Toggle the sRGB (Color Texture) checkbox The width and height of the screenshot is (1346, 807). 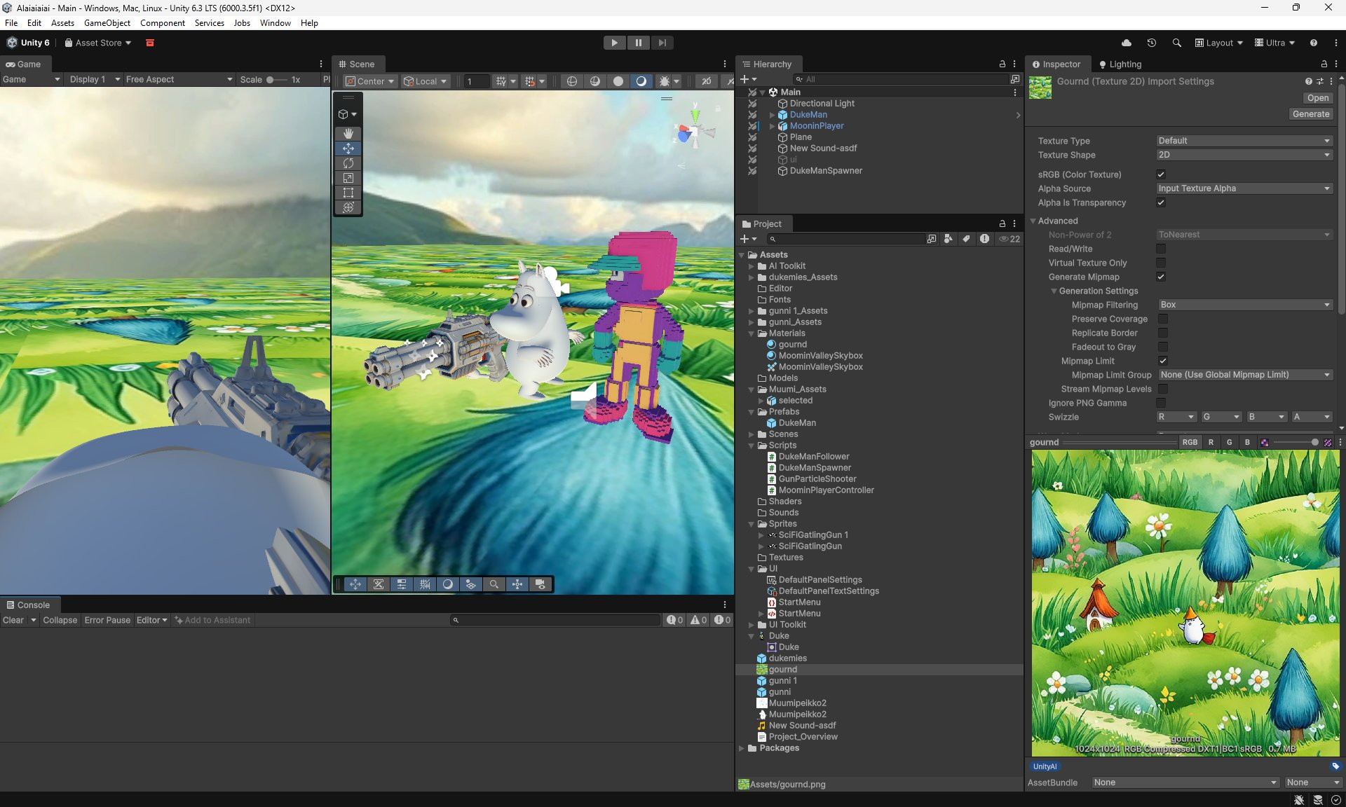pyautogui.click(x=1161, y=174)
